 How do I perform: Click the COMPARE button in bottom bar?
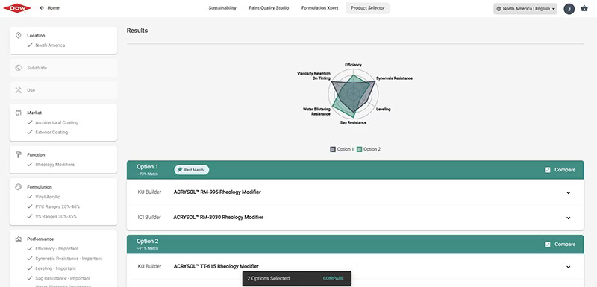point(333,278)
